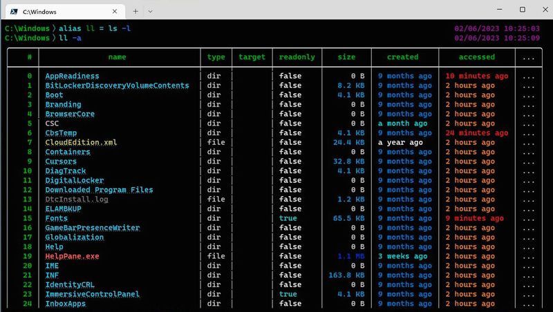Click the GameBarPresenceWriter folder link

93,228
